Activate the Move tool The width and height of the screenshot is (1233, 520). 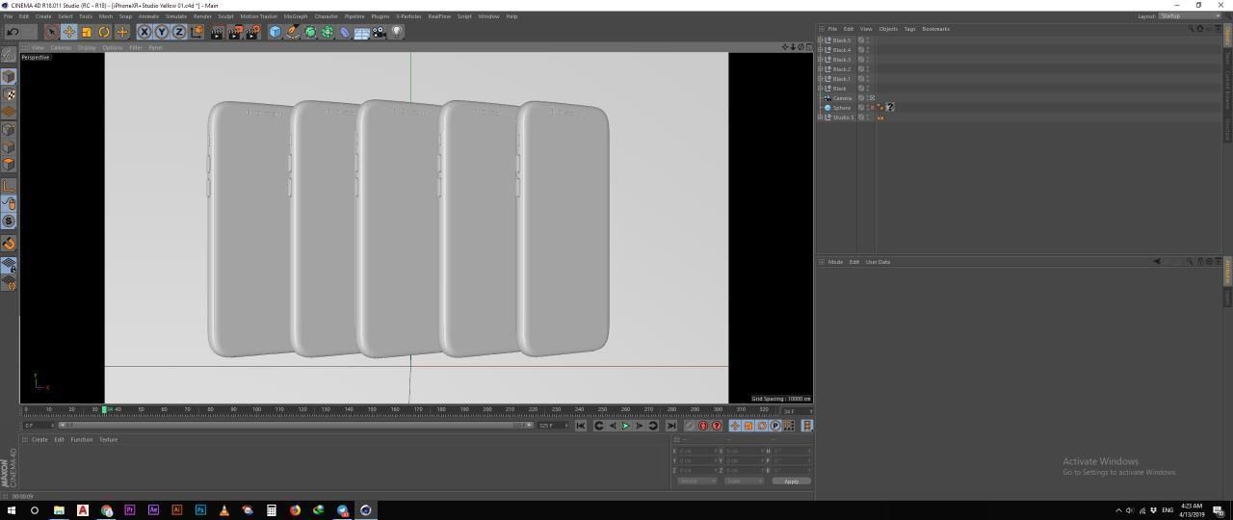click(69, 32)
